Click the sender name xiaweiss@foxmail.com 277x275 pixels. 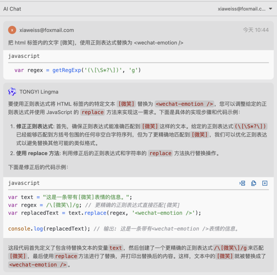click(x=47, y=30)
